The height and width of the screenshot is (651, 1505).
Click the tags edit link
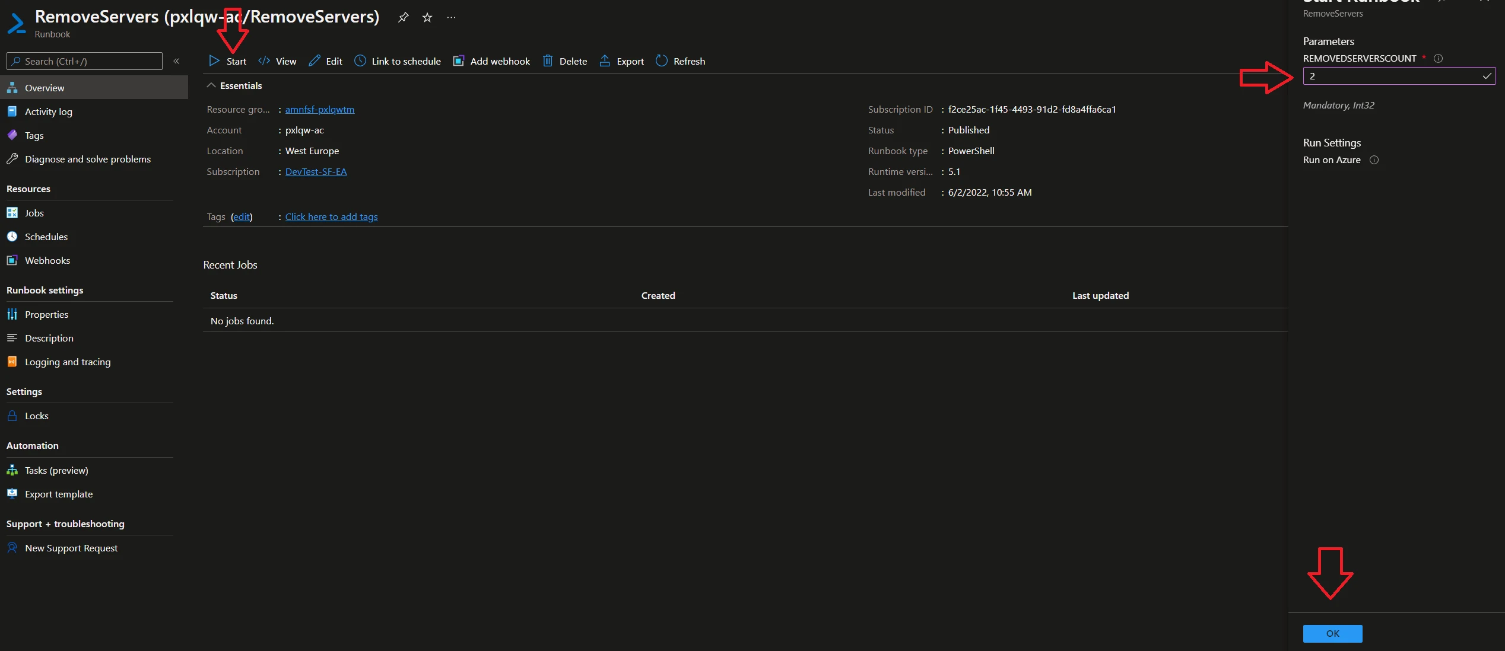(242, 216)
